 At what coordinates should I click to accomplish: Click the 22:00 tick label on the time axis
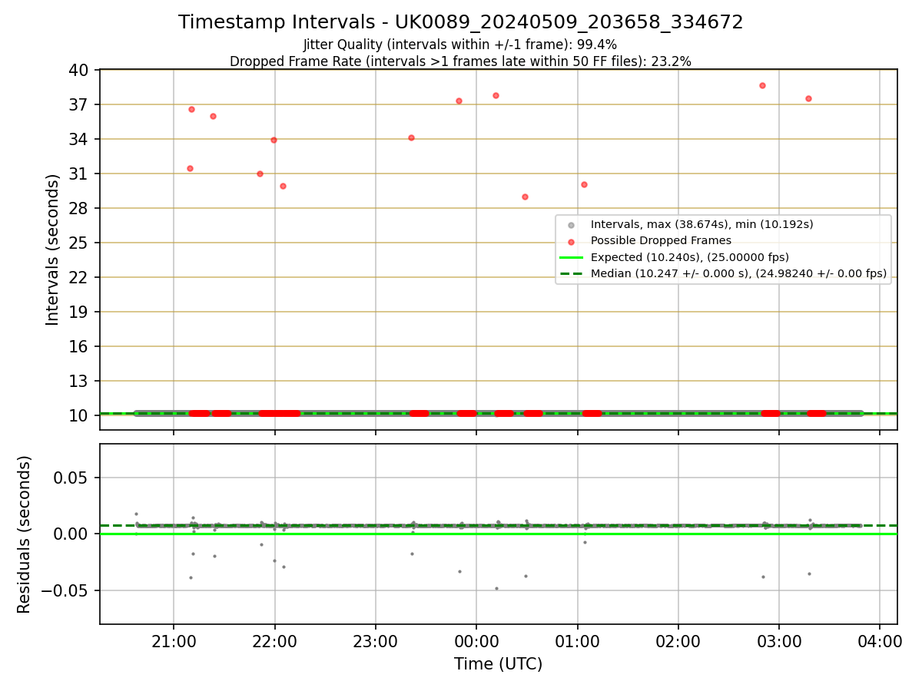tap(275, 640)
